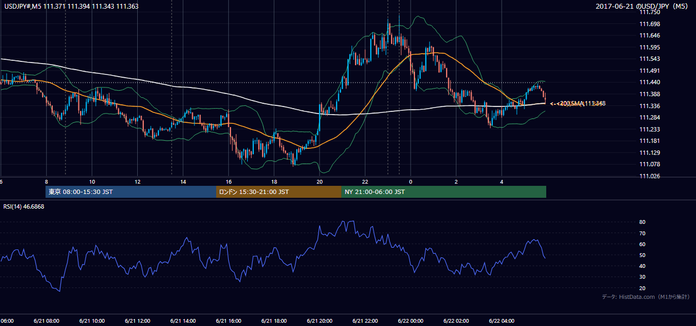Click the 111.181 price axis label

[649, 141]
